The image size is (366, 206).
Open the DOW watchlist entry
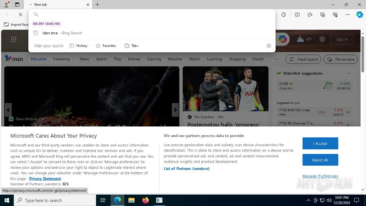315,86
